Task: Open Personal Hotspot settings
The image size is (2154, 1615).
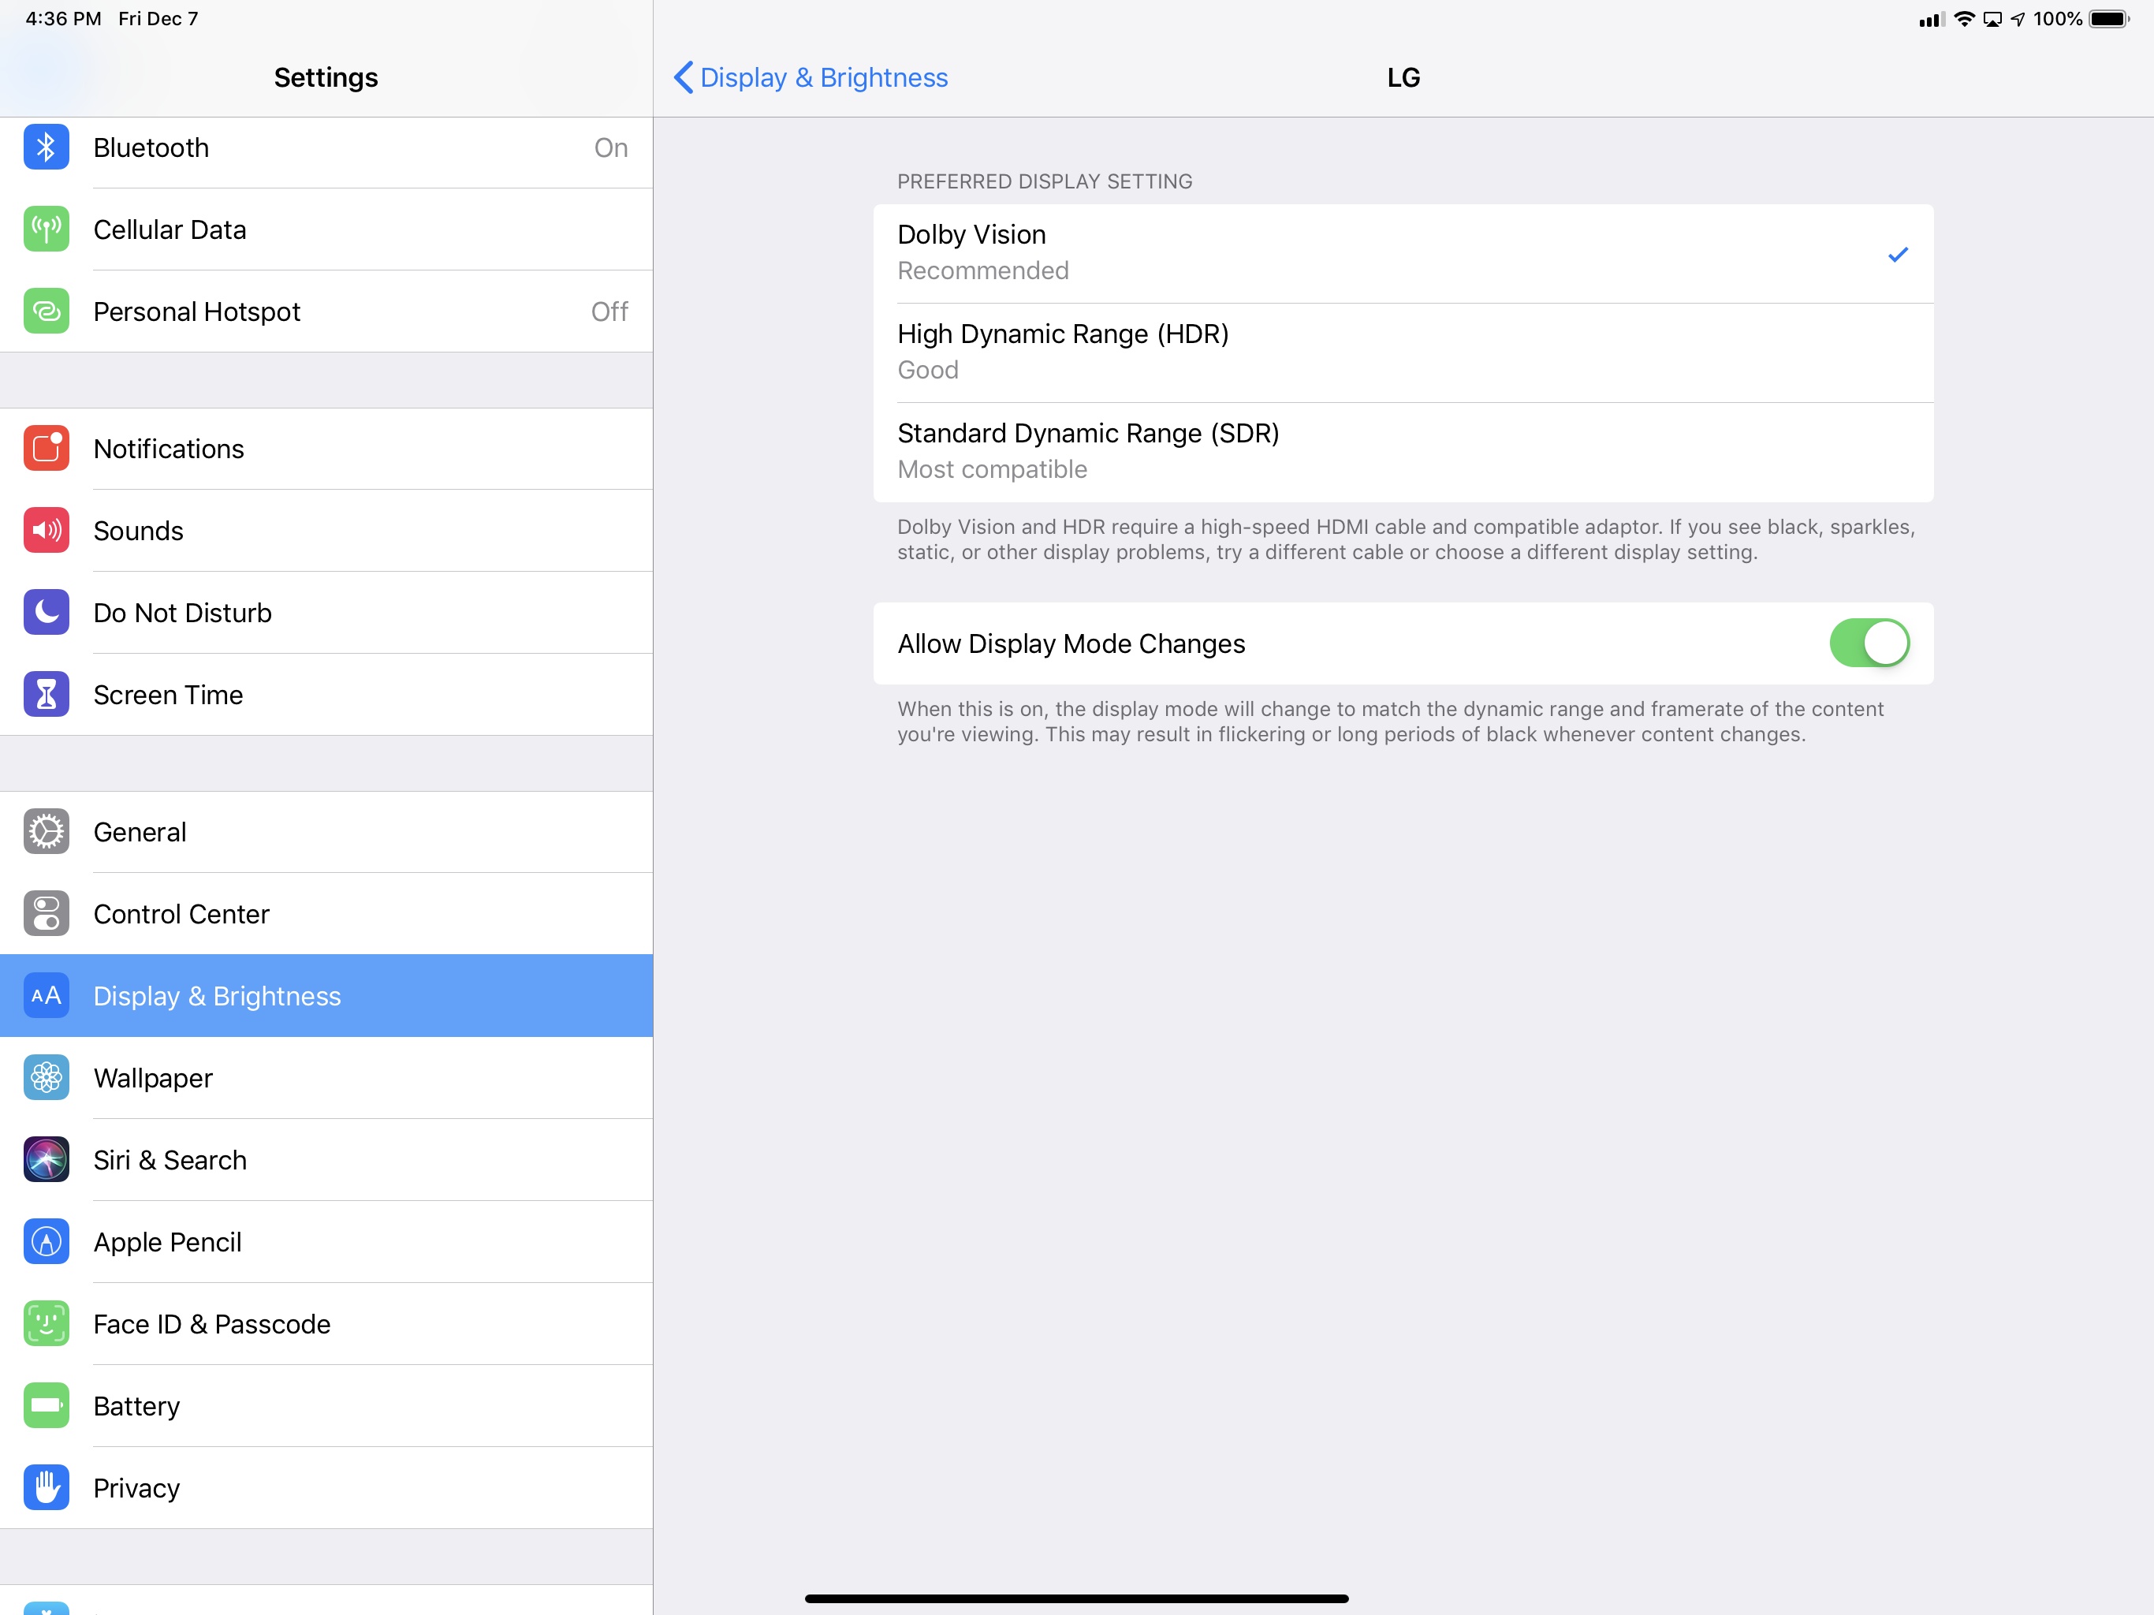Action: coord(326,311)
